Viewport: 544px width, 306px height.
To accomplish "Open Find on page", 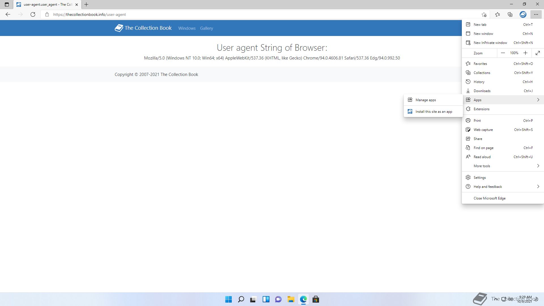I will tap(503, 148).
